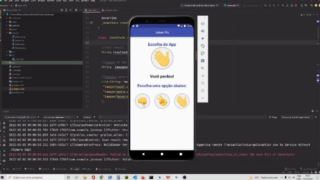Open Profiler tool window tab
Image resolution: width=320 pixels, height=180 pixels.
pos(87,169)
